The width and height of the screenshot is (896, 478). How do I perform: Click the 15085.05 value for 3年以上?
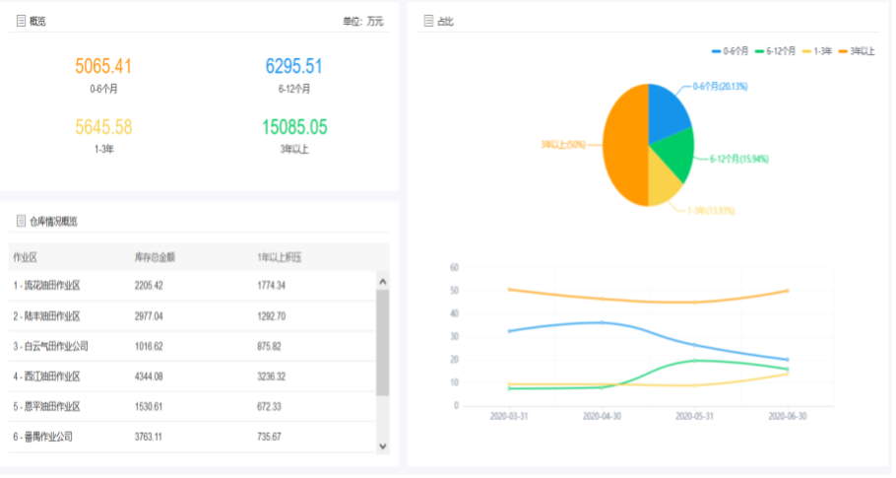click(x=294, y=127)
